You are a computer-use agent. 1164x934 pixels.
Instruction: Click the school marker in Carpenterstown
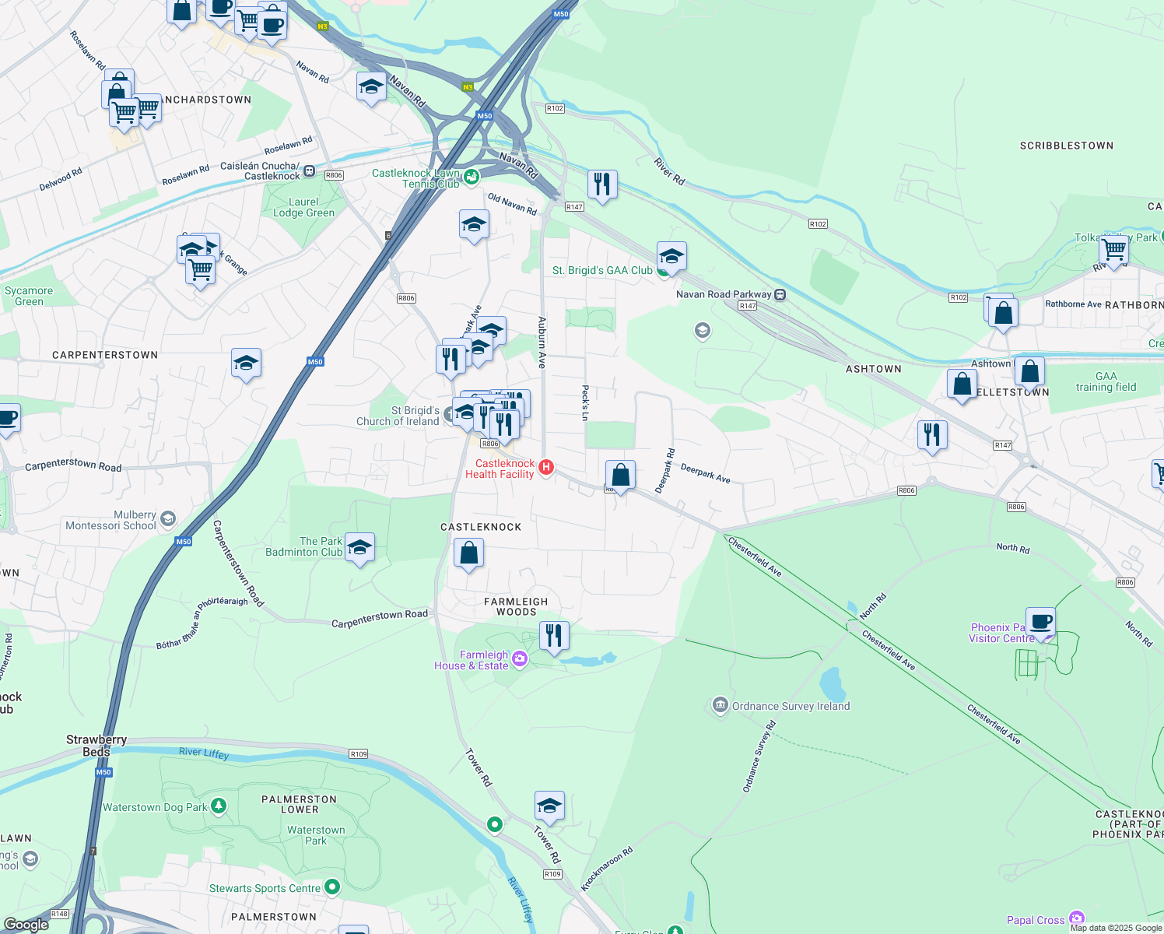tap(246, 364)
